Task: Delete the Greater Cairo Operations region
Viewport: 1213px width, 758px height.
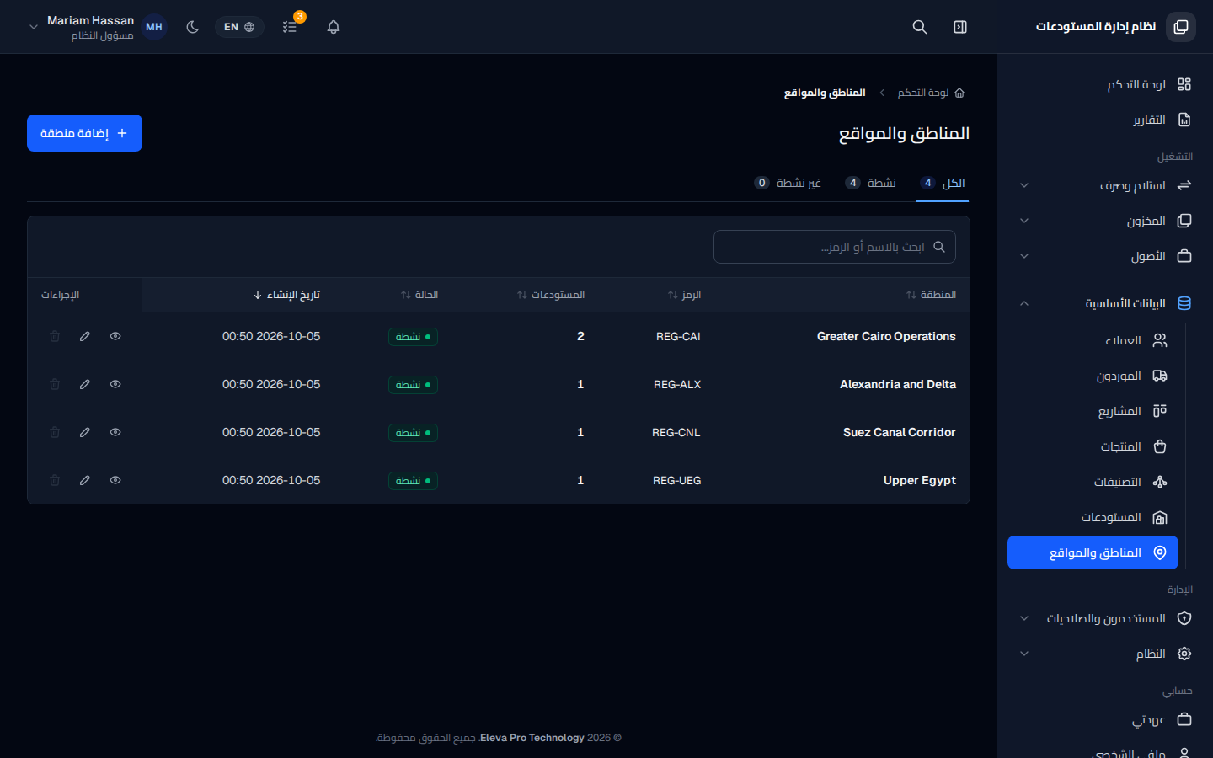Action: click(55, 336)
